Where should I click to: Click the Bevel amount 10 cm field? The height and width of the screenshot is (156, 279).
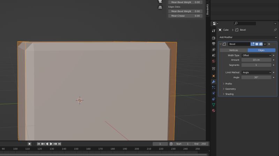(x=256, y=60)
